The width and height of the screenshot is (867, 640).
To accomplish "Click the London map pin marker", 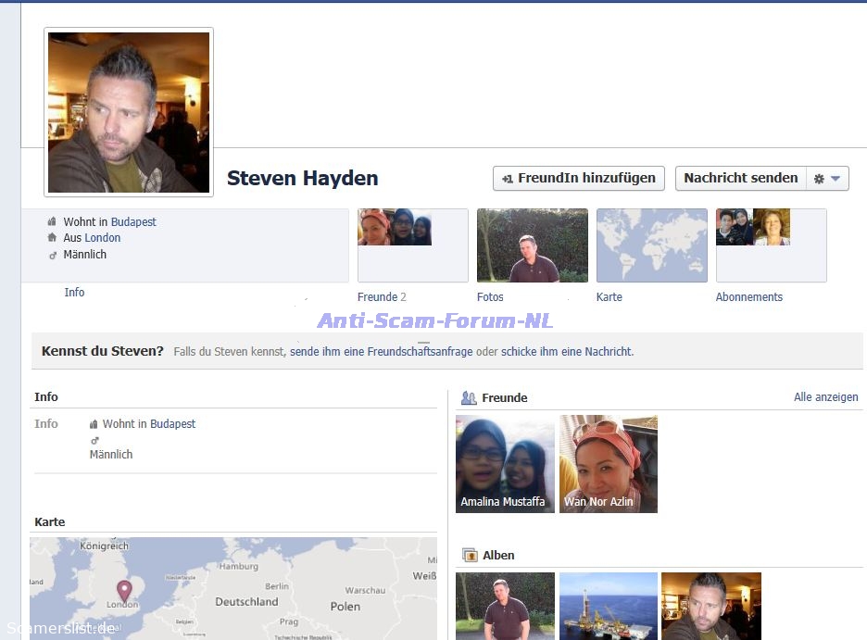I will (123, 589).
